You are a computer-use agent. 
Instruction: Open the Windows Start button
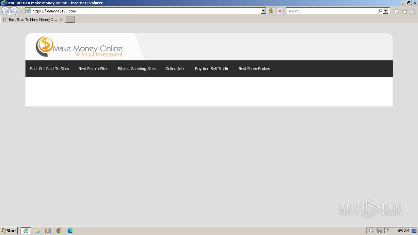9,231
